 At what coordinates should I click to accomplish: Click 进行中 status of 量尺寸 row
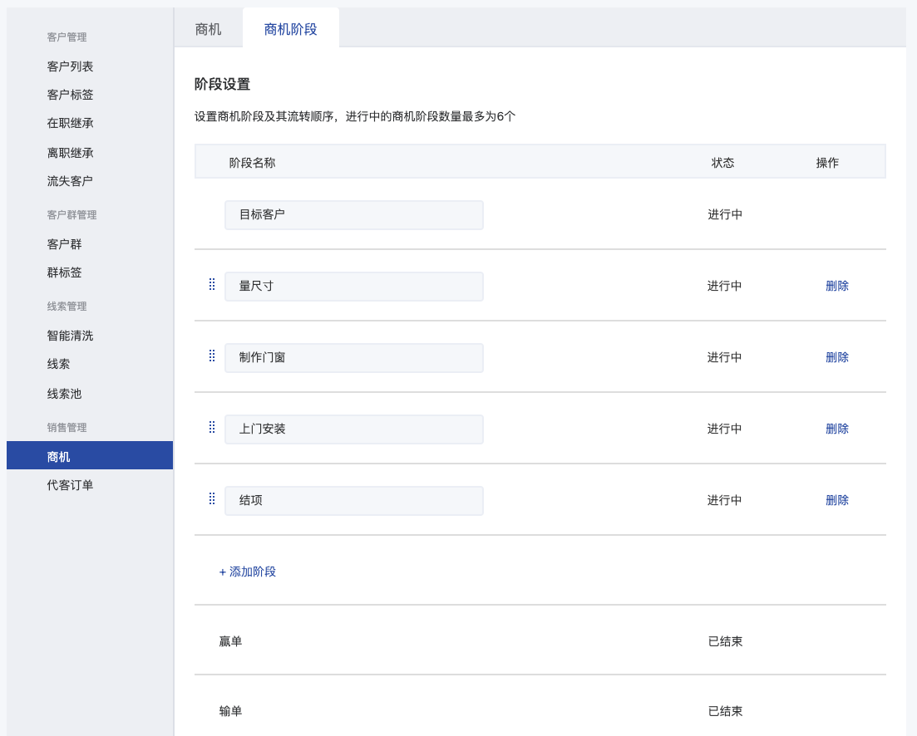click(x=725, y=286)
